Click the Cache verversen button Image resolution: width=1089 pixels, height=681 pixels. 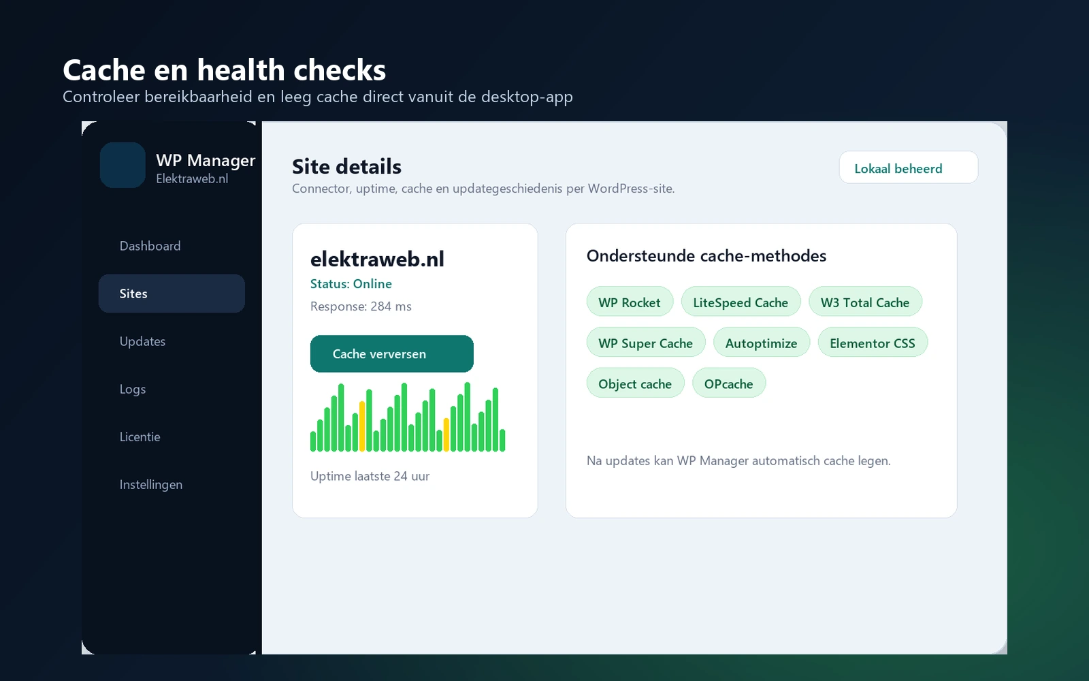[x=392, y=353]
